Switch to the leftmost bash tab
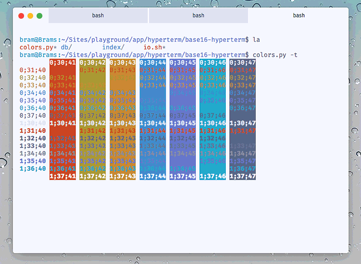The image size is (361, 264). (x=98, y=15)
